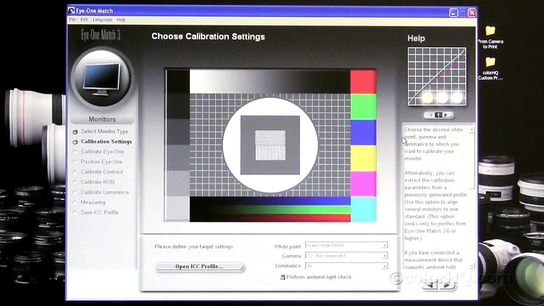Click the 'Choose Calibration Settings' heading

tap(208, 37)
